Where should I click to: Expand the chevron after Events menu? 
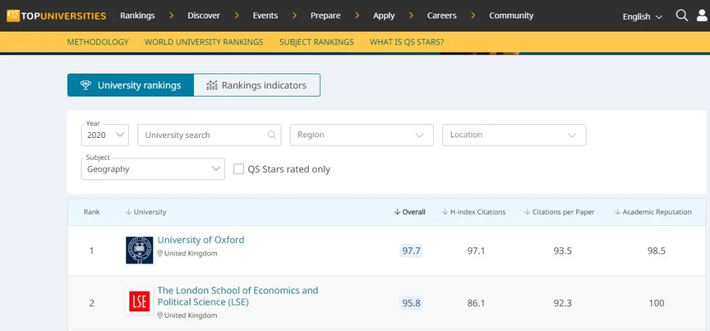point(295,15)
